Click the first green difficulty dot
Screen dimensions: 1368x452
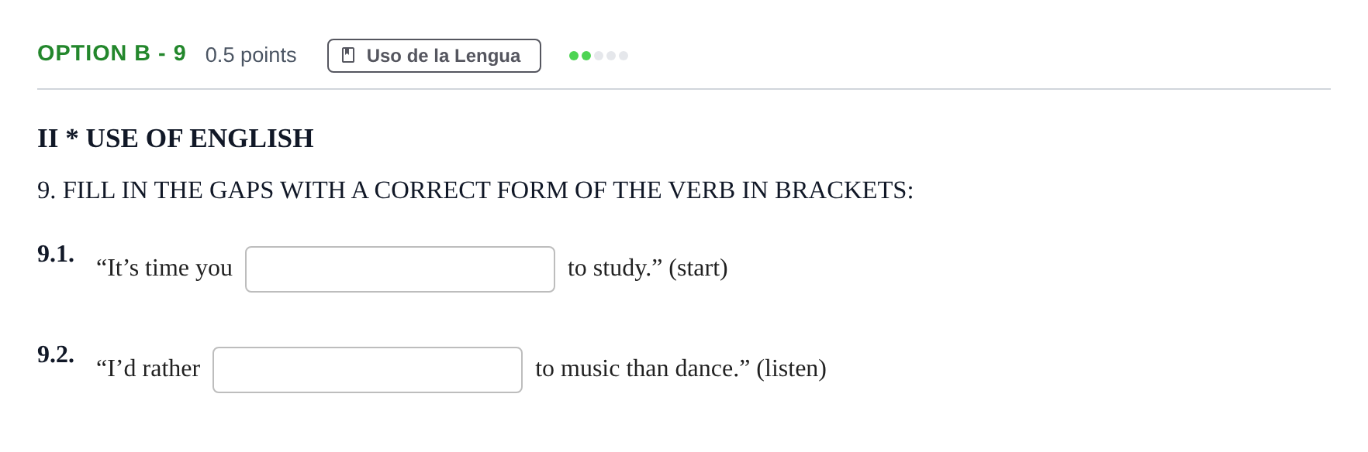click(574, 56)
